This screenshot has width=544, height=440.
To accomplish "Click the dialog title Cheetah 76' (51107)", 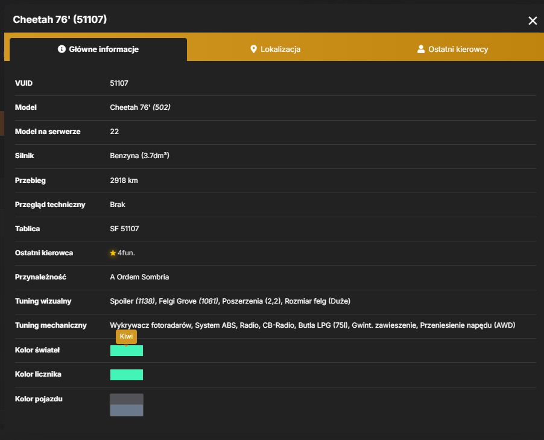I will click(60, 19).
